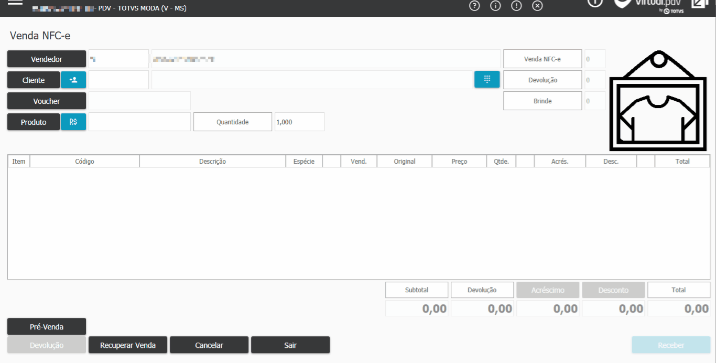Focus the Voucher input field
The width and height of the screenshot is (716, 363).
[x=139, y=101]
